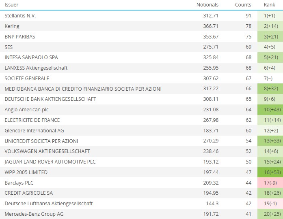This screenshot has width=283, height=219.
Task: Click the SES issuer name
Action: [9, 47]
